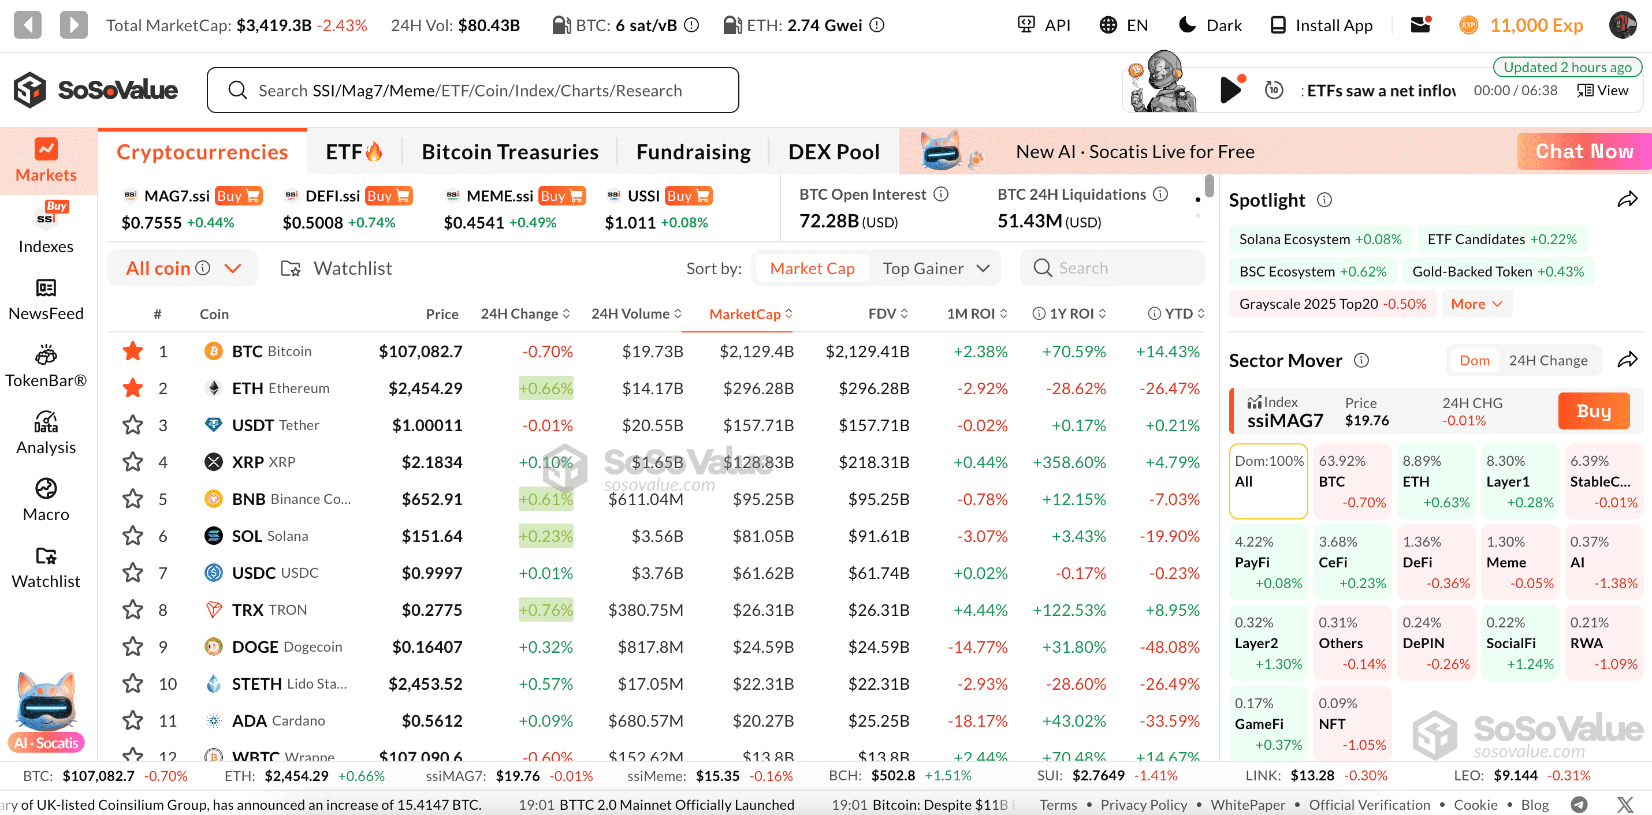The image size is (1652, 815).
Task: Open Data Analysis in the sidebar
Action: [46, 433]
